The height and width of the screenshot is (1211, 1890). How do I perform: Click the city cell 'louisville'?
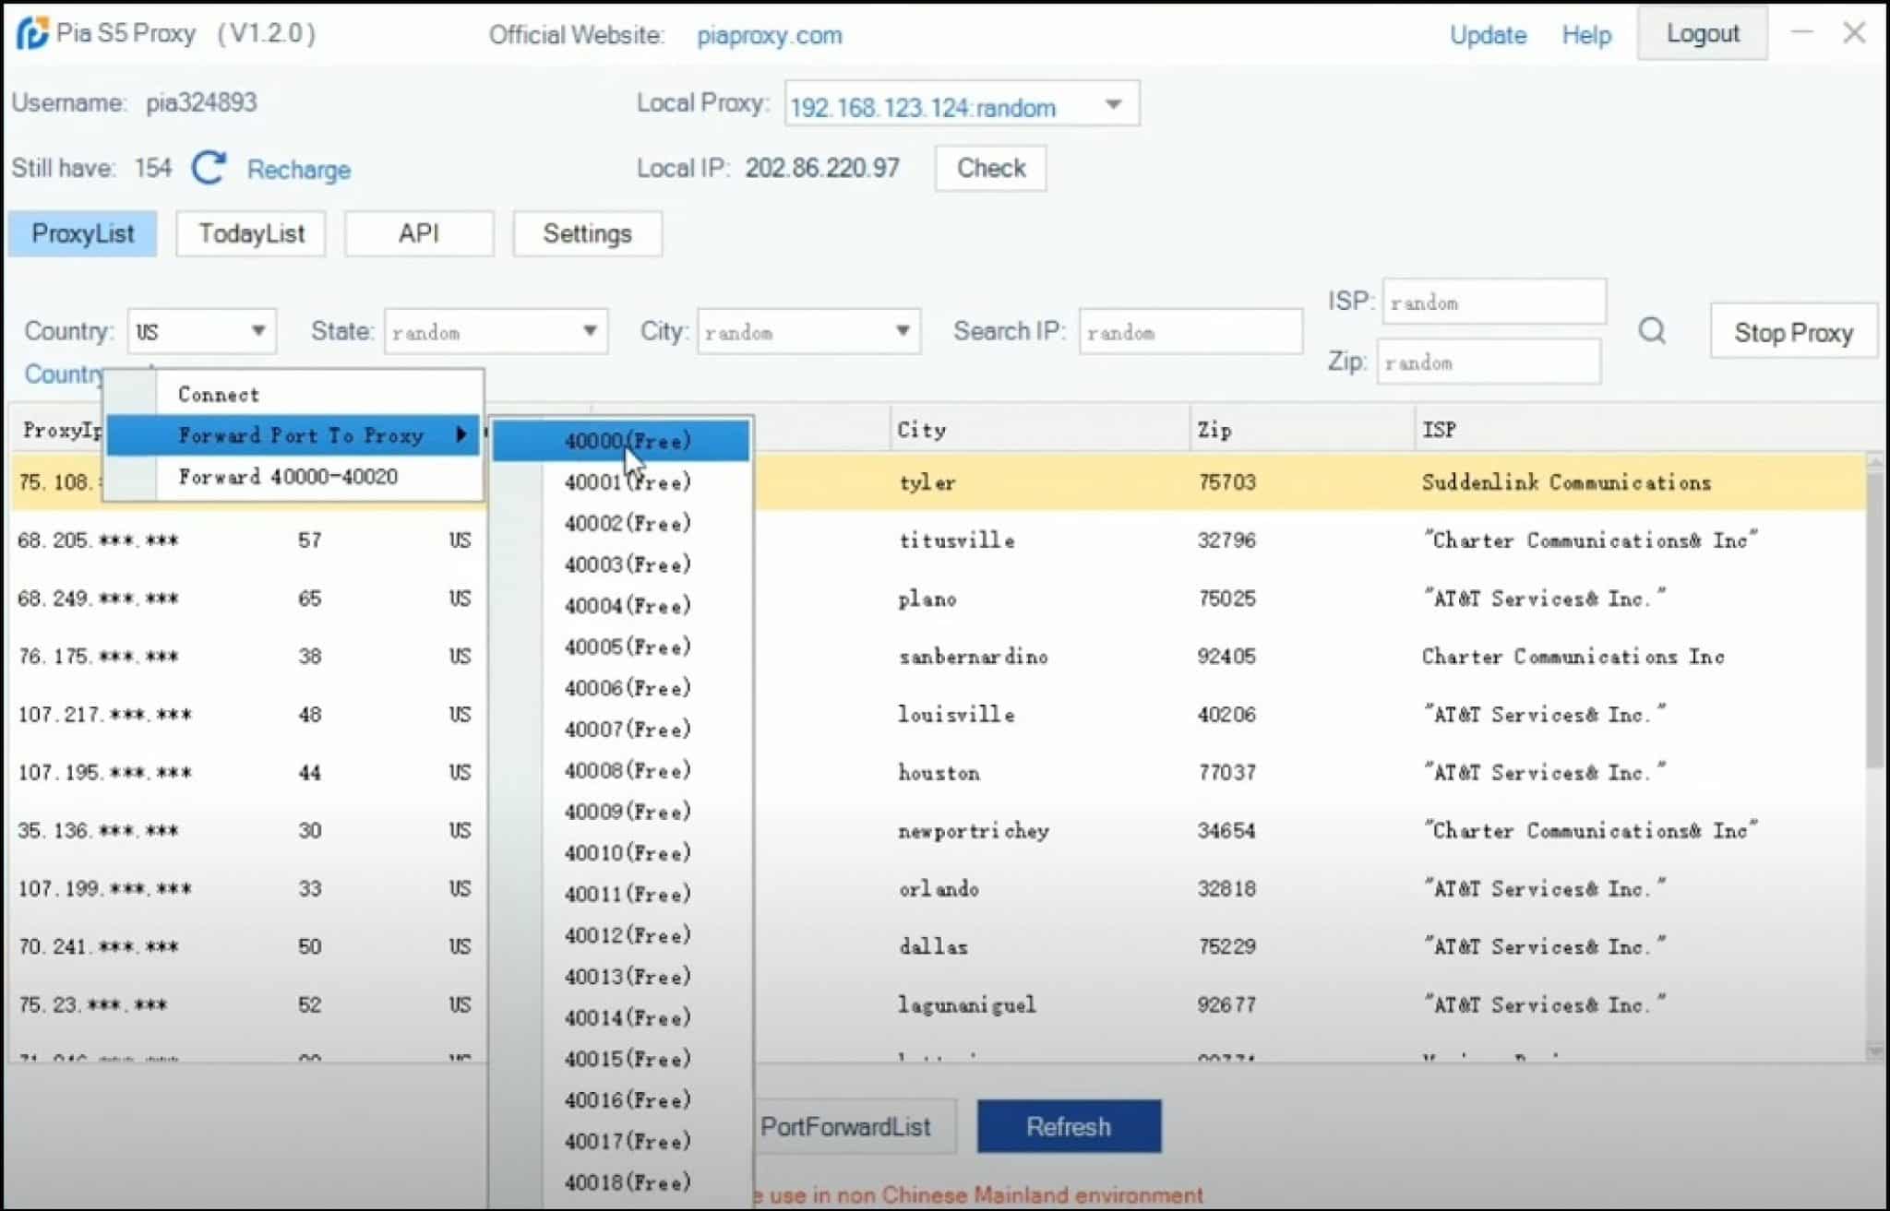coord(956,714)
